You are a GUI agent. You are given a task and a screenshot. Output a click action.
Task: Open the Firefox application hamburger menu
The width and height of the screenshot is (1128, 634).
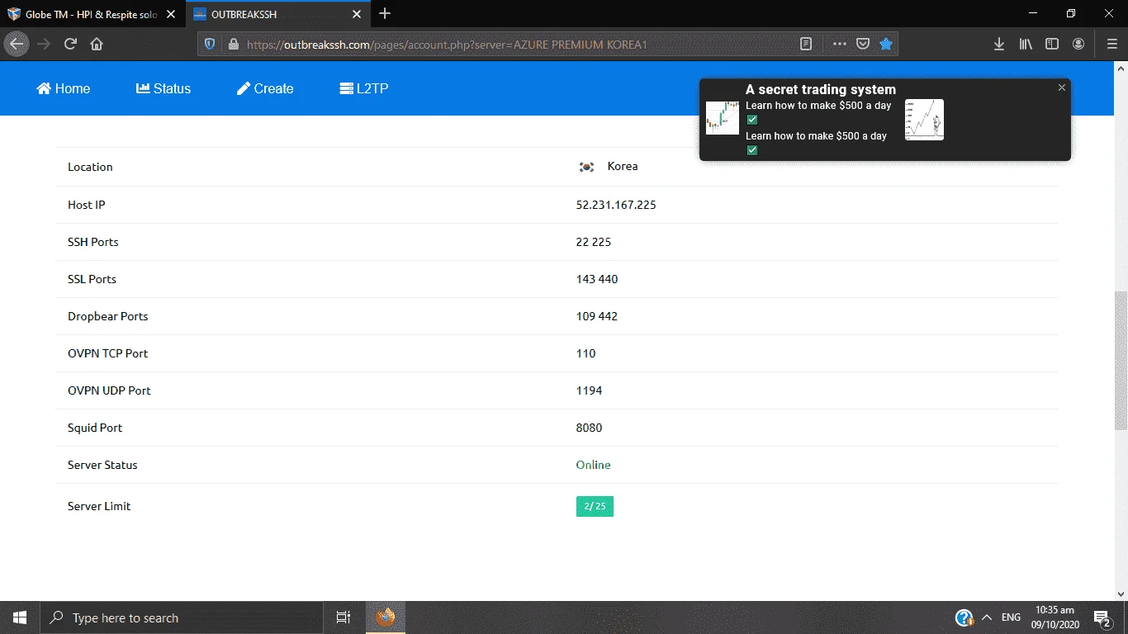point(1111,44)
